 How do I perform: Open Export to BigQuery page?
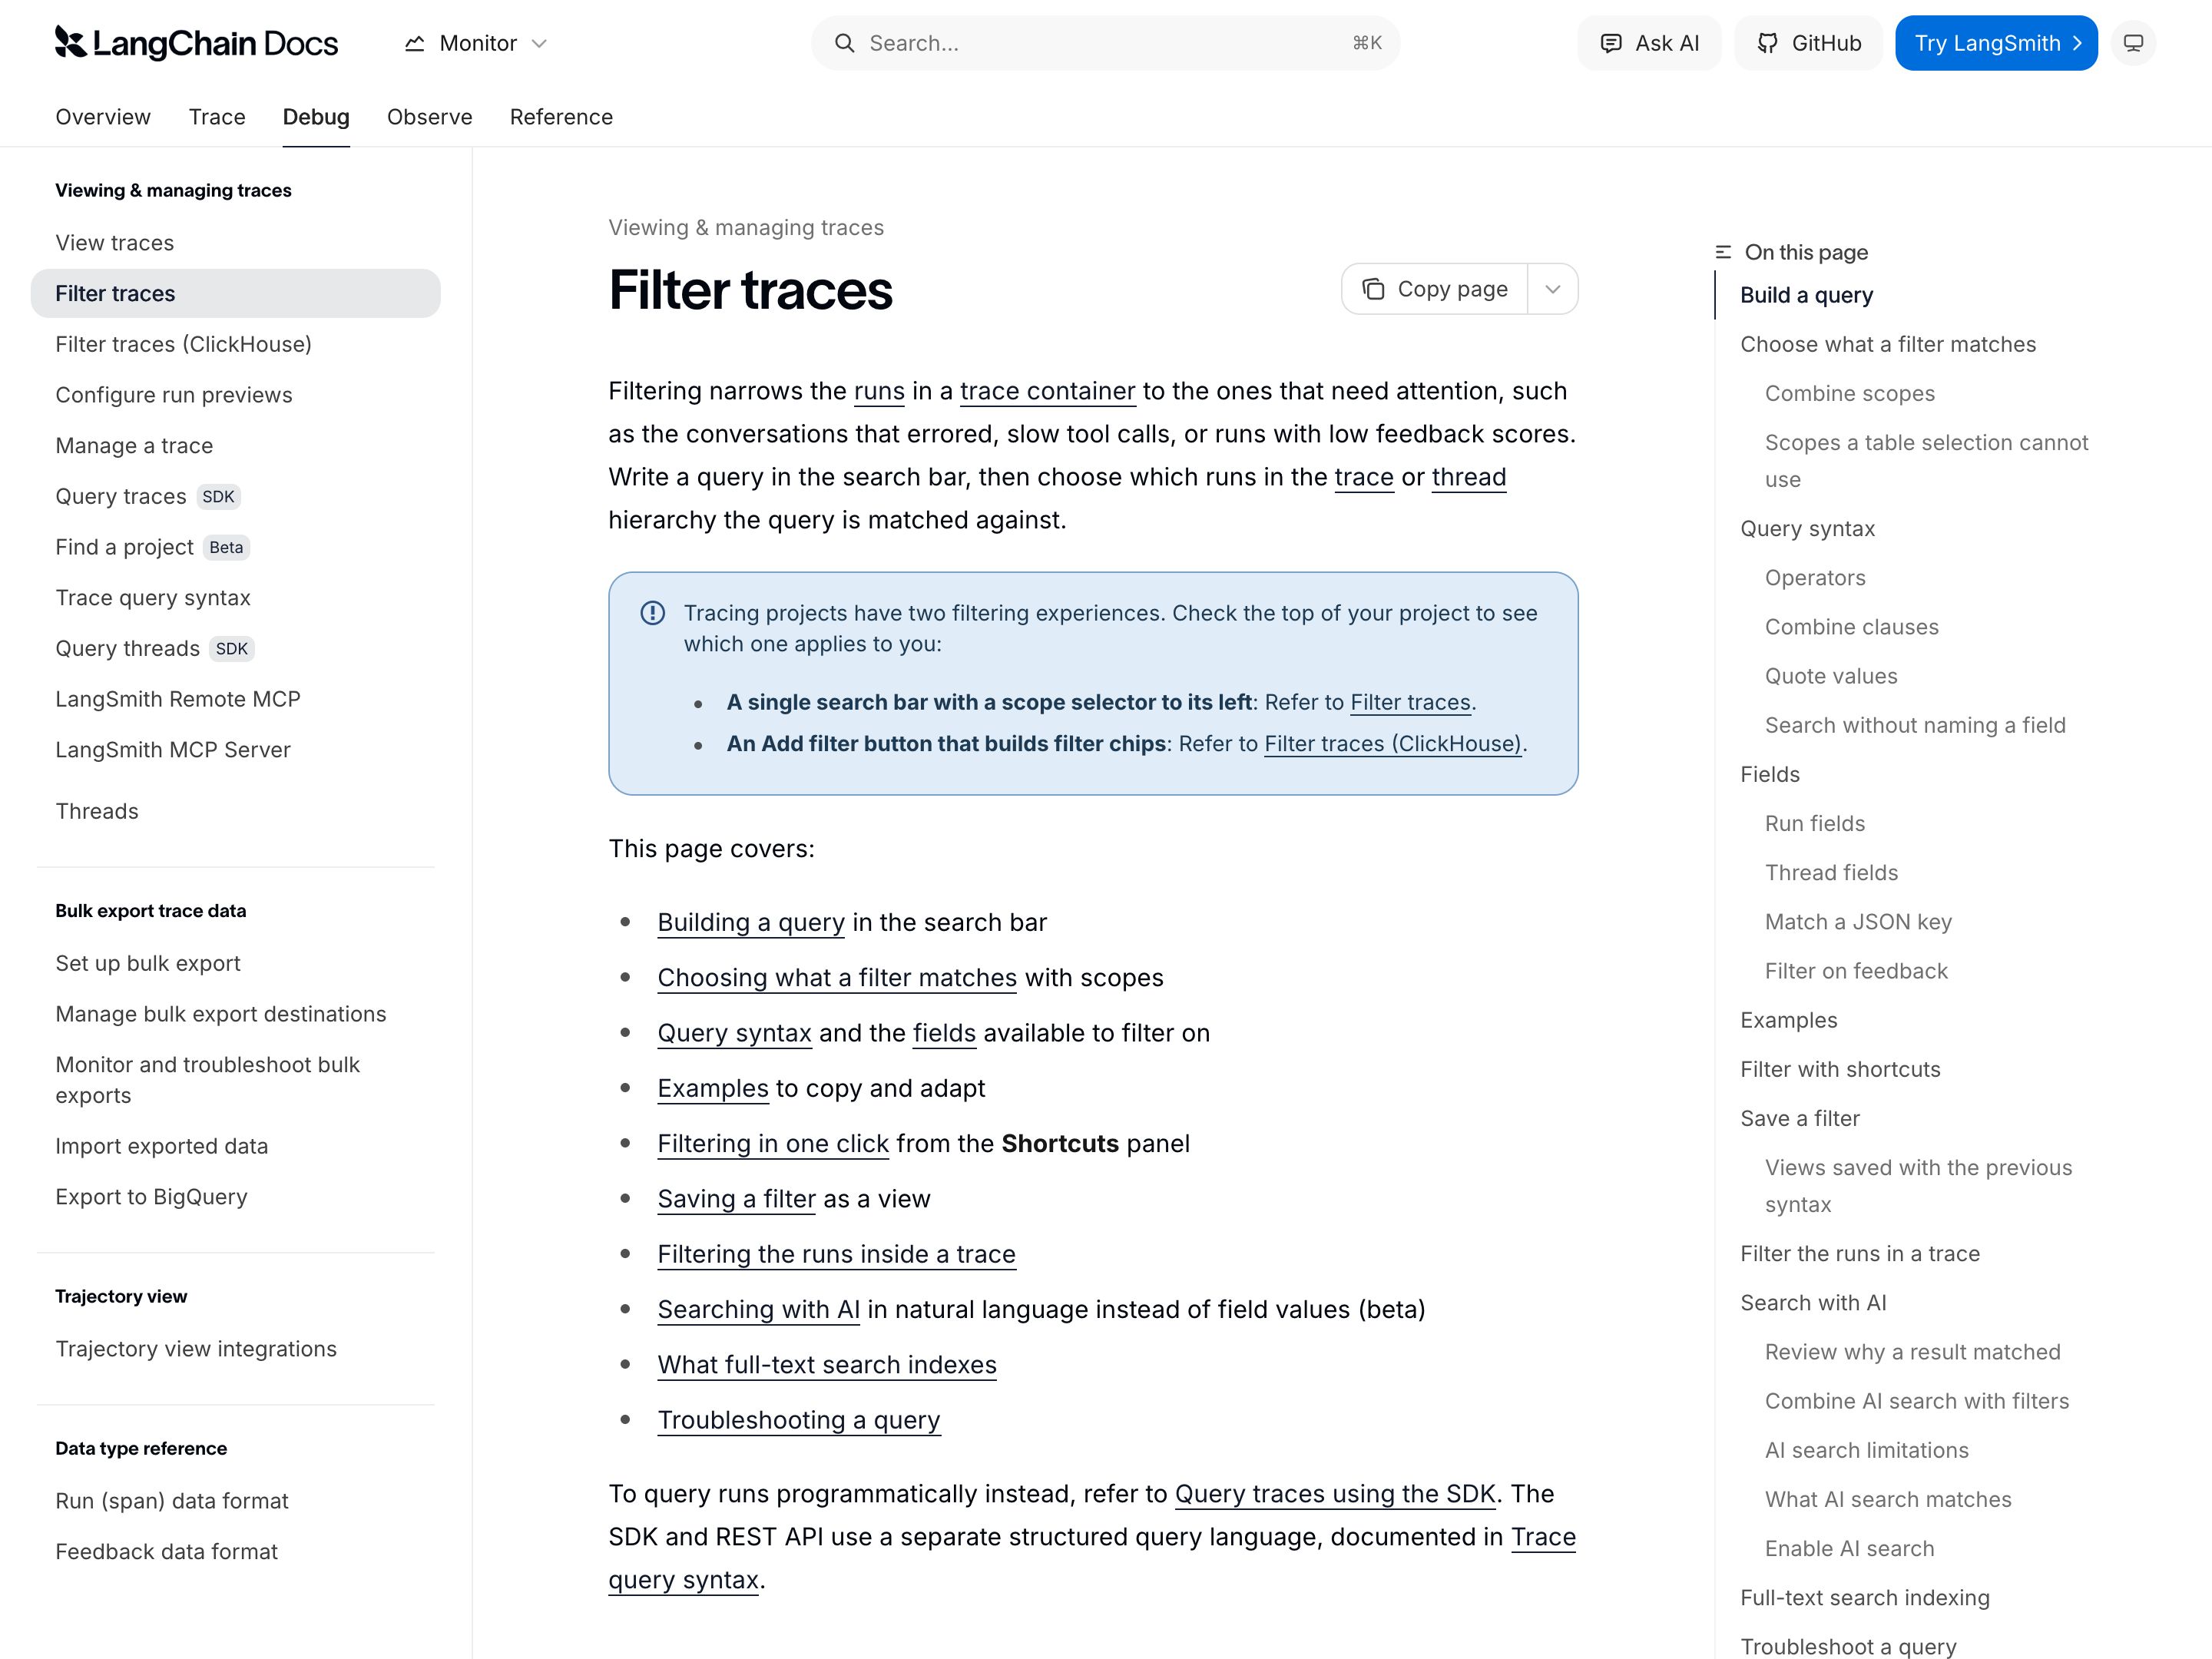235,1197
